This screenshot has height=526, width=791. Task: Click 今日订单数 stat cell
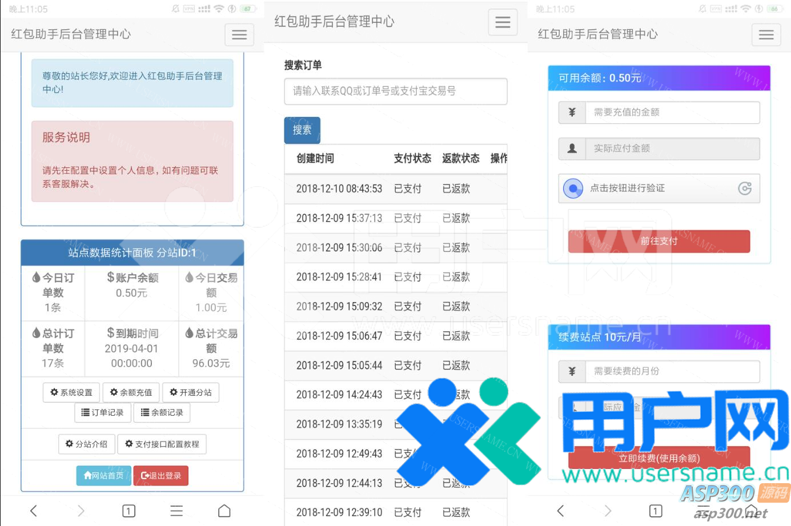[53, 292]
